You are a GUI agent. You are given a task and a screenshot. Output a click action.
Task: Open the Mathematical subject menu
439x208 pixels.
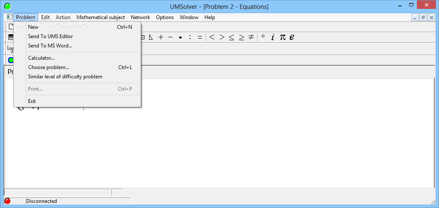click(101, 17)
